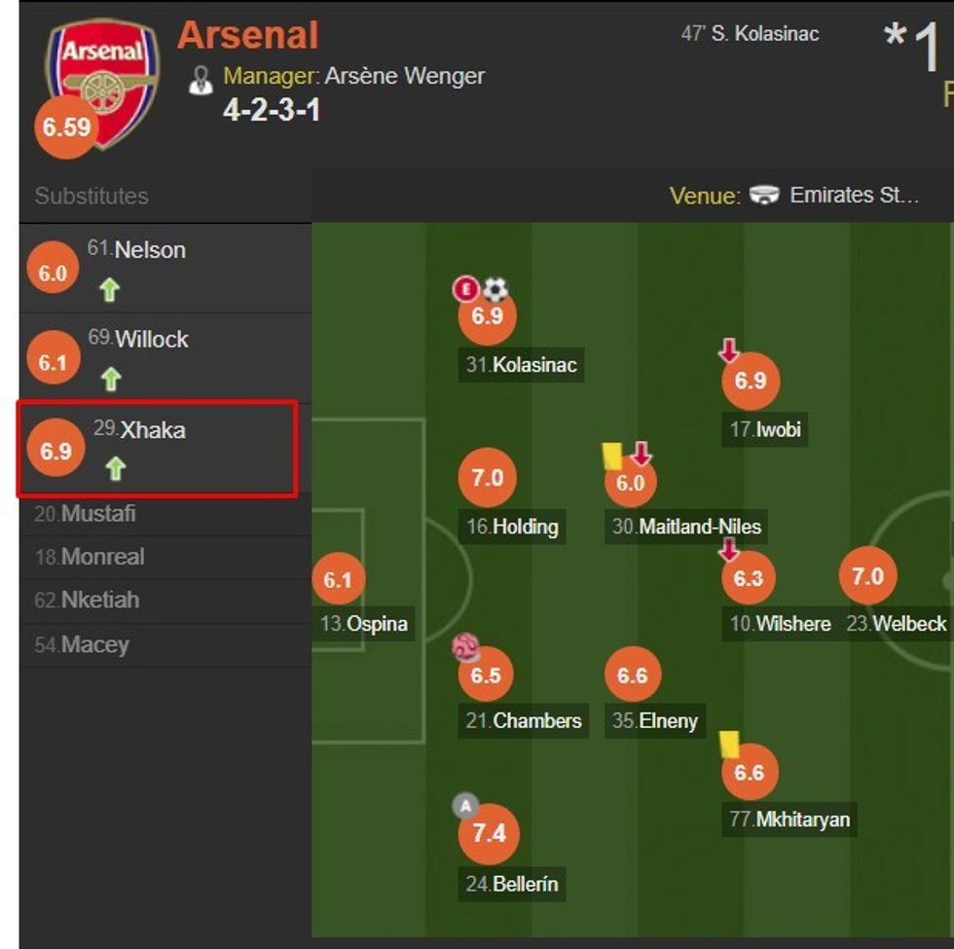Click the yellow card icon on Maitland-Niles
954x949 pixels.
point(608,454)
